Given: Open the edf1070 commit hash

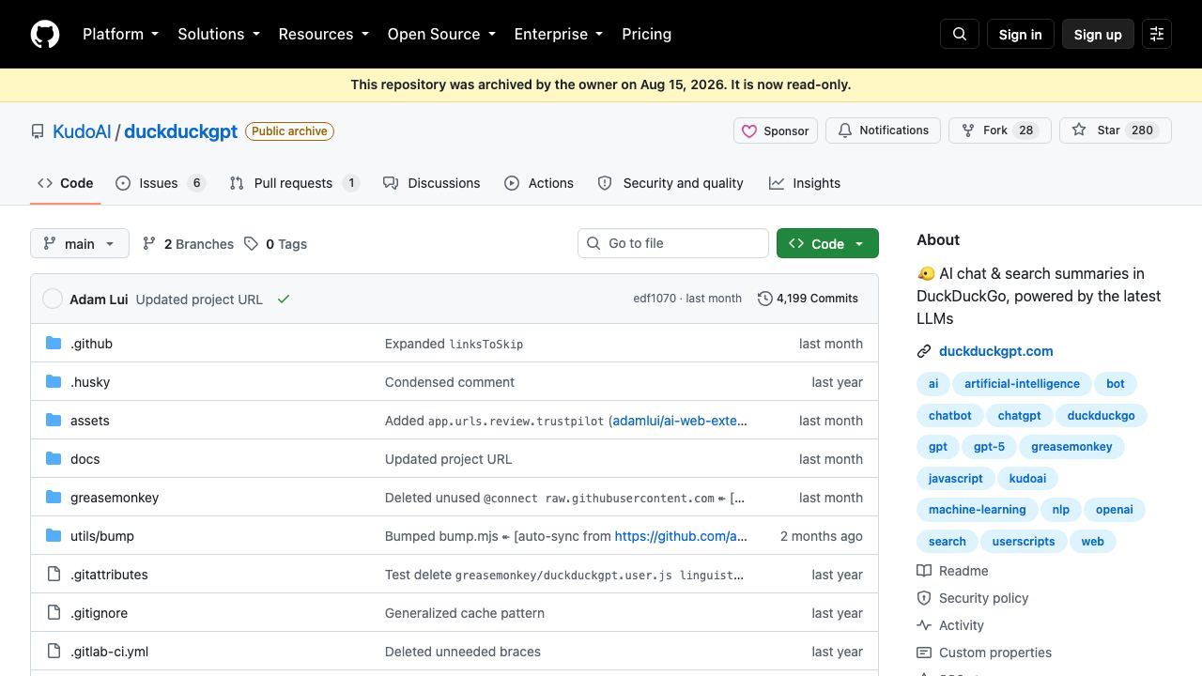Looking at the screenshot, I should pyautogui.click(x=655, y=299).
